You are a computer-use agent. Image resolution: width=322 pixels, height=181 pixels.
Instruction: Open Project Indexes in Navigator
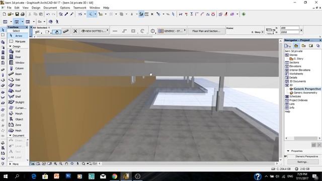coord(298,100)
